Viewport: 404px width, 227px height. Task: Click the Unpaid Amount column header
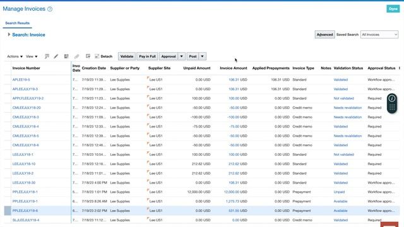tap(197, 68)
